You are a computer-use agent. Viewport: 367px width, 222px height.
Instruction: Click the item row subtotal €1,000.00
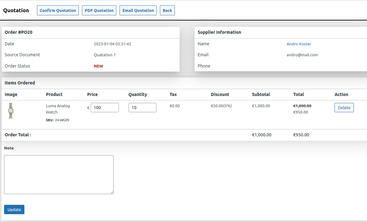(x=261, y=106)
